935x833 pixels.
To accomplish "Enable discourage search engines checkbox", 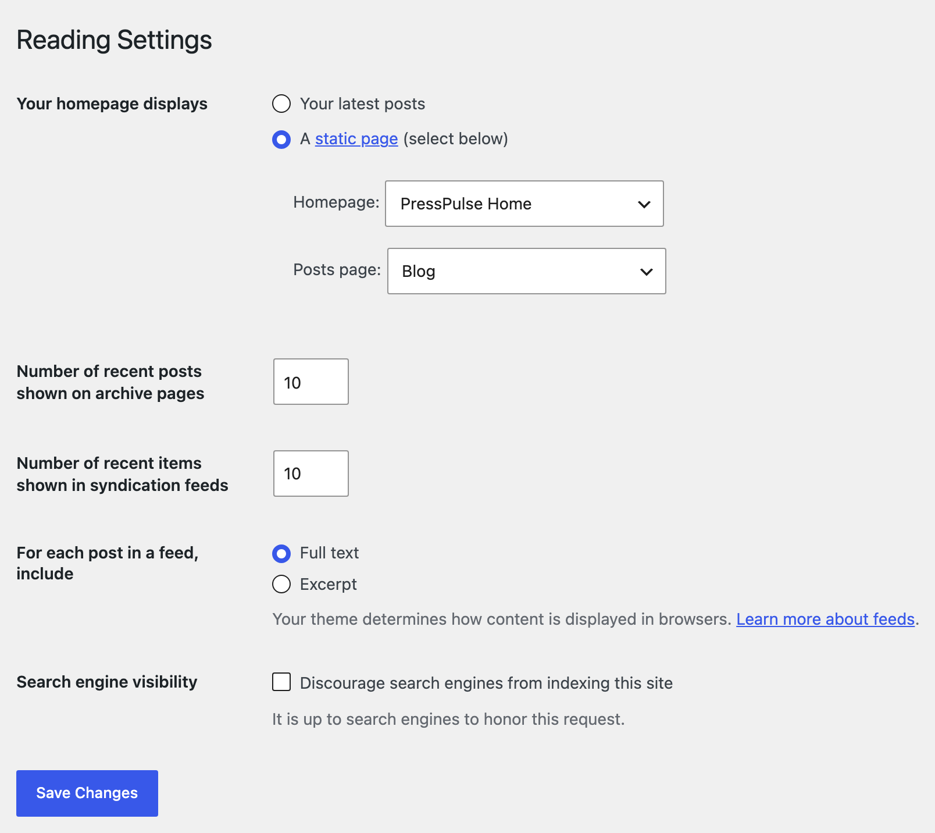I will (281, 682).
